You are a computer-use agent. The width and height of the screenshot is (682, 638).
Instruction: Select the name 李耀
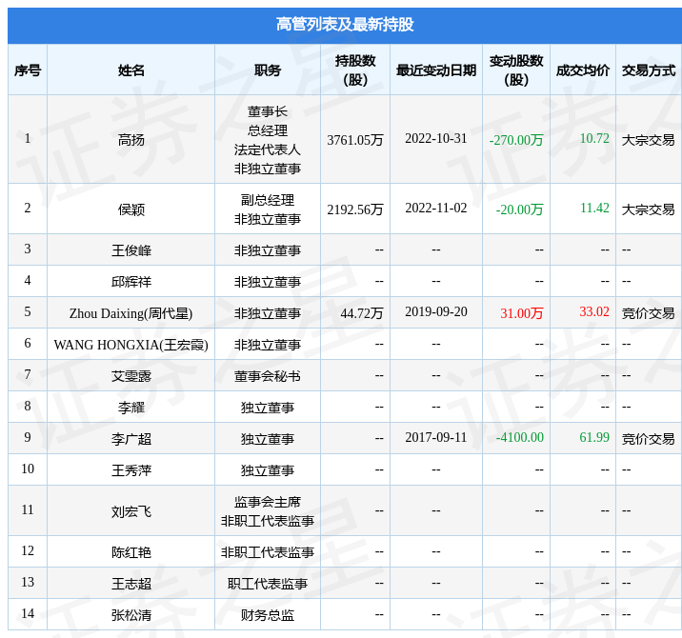click(x=130, y=408)
